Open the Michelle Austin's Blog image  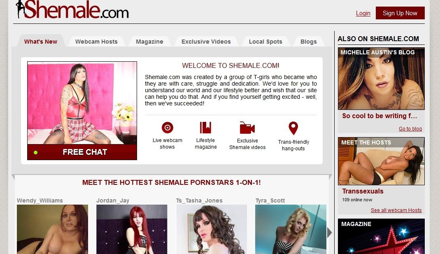pos(381,79)
